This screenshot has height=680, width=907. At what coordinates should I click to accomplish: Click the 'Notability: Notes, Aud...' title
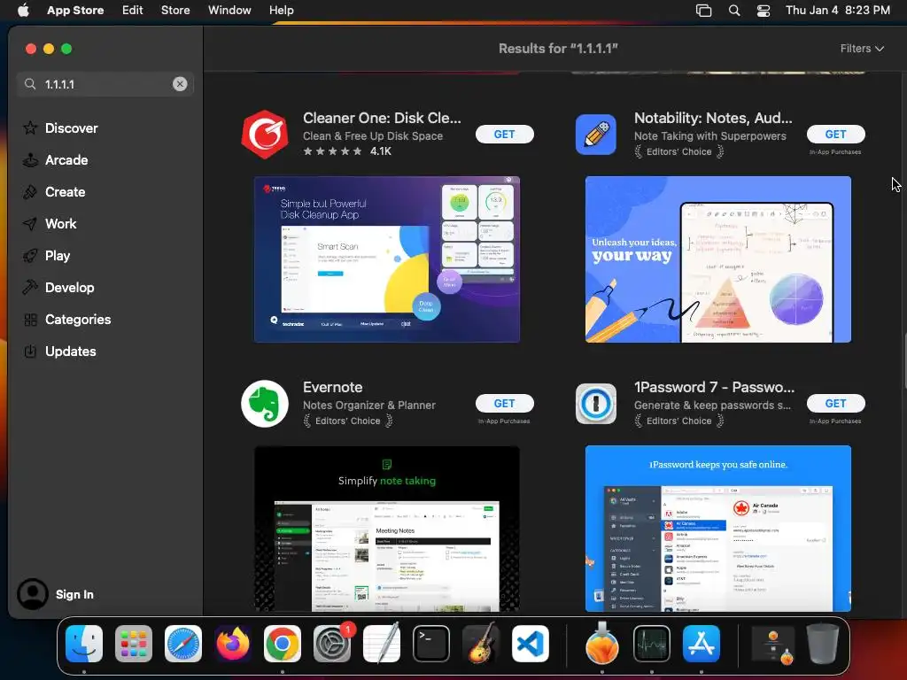(x=713, y=118)
